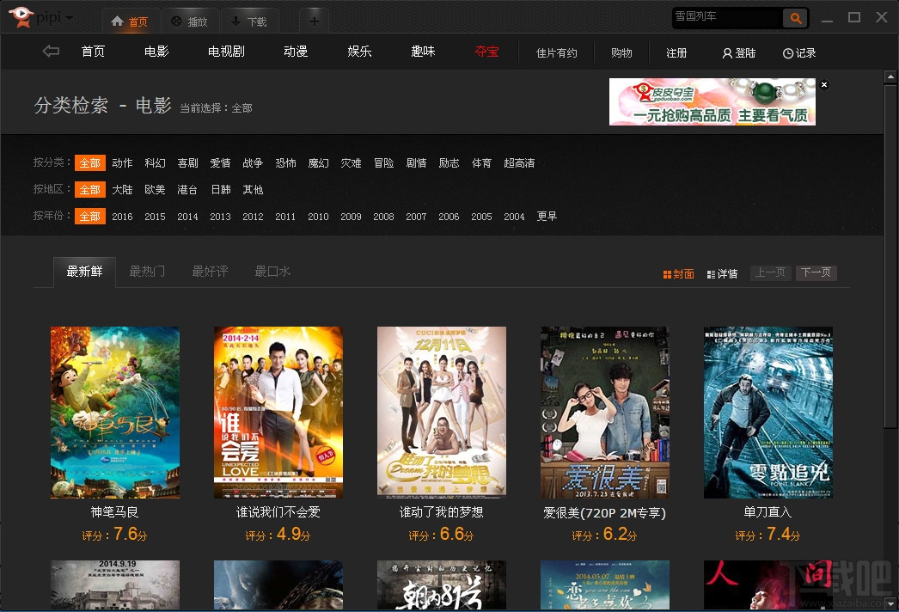The image size is (899, 612).
Task: Filter year by 更早
Action: point(547,217)
